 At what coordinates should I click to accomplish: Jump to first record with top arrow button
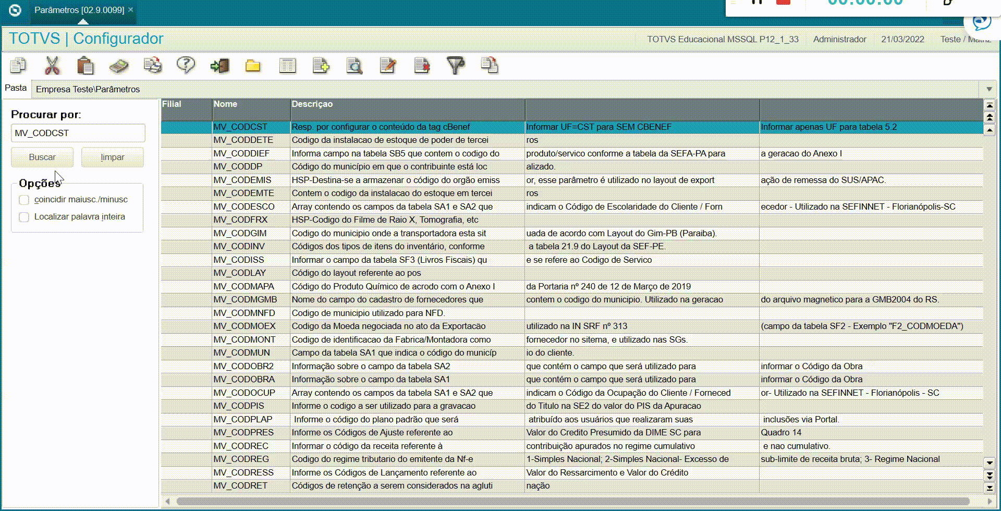[x=989, y=105]
